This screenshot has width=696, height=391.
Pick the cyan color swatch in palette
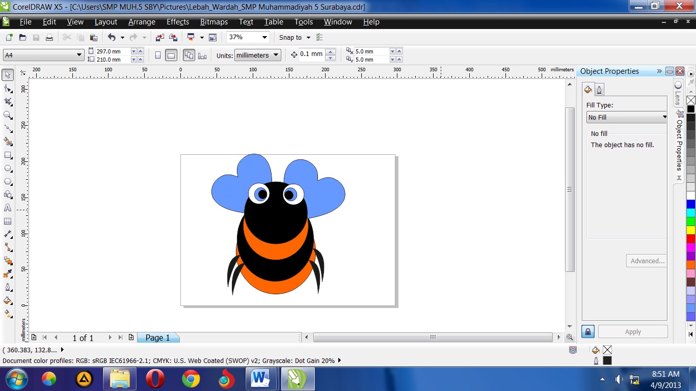[691, 212]
